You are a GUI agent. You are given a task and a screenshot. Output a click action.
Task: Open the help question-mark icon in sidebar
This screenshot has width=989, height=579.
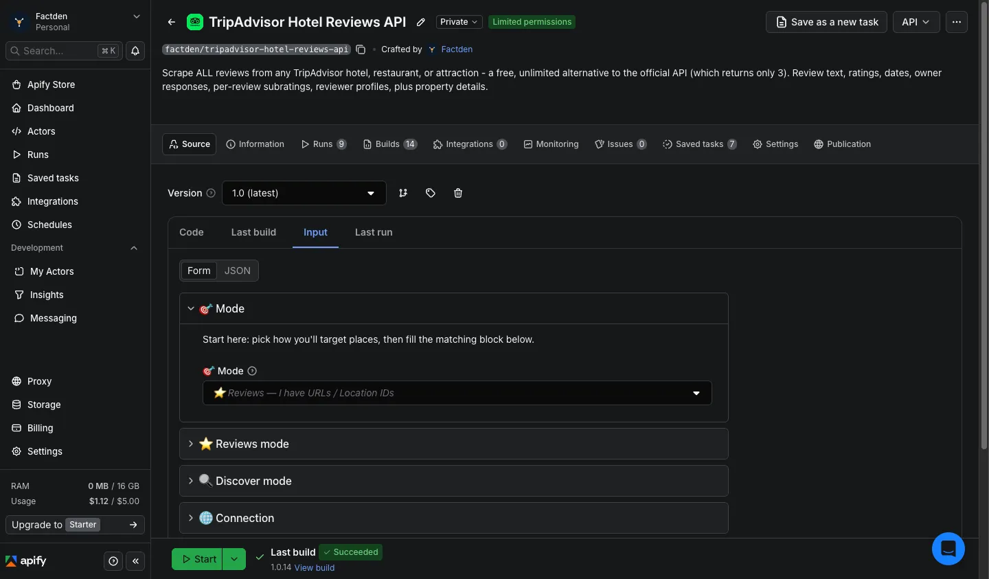pyautogui.click(x=113, y=561)
